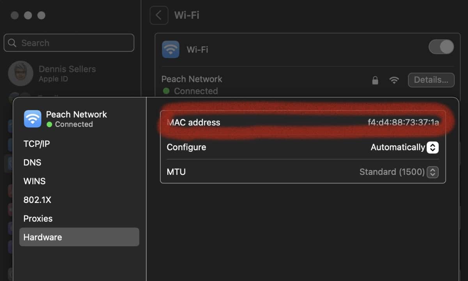Image resolution: width=468 pixels, height=281 pixels.
Task: Click the Wi-Fi signal strength icon
Action: 394,80
